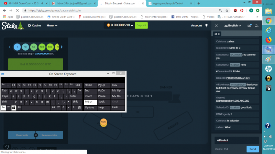This screenshot has width=275, height=154.
Task: Click the zoom magnifier icon in address bar
Action: (220, 11)
